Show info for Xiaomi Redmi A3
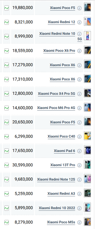Image resolution: width=95 pixels, height=229 pixels. pos(79,194)
